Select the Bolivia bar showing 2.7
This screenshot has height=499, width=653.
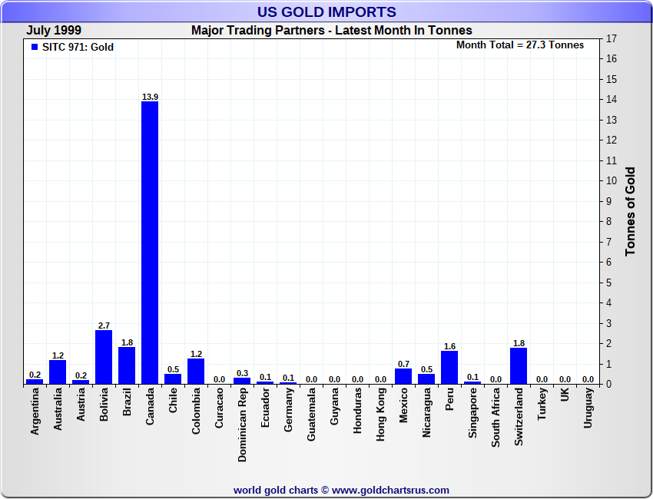point(104,357)
